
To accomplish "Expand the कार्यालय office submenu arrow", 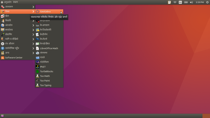I will [33, 30].
